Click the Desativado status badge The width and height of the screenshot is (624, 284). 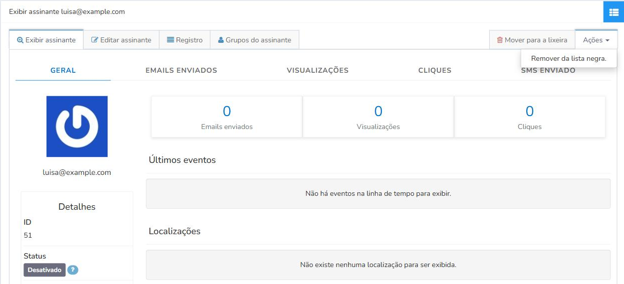(x=44, y=270)
